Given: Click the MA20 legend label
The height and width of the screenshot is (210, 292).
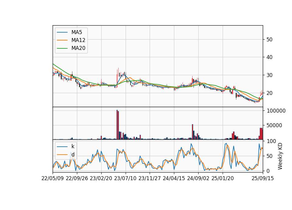Looking at the screenshot, I should [x=78, y=48].
